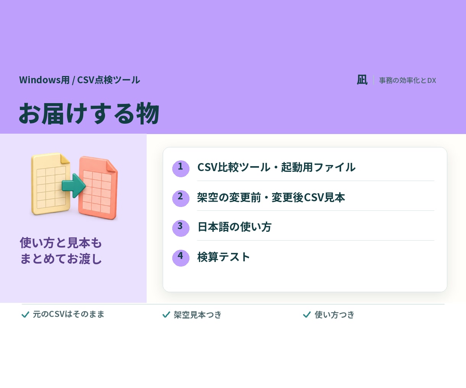Click the number 1 circle badge
Viewport: 466px width, 388px height.
[x=181, y=168]
